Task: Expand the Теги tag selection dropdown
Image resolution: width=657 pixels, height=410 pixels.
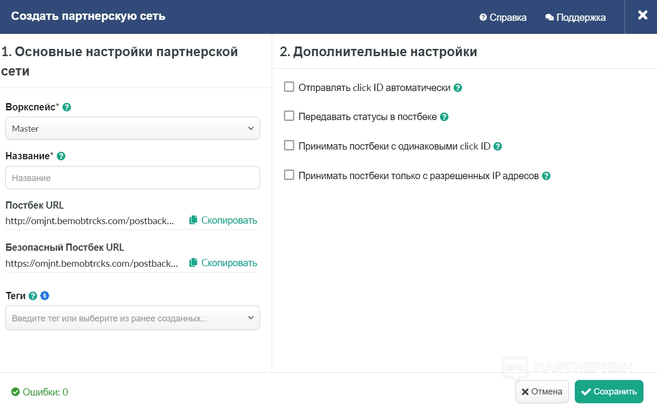Action: pyautogui.click(x=132, y=318)
